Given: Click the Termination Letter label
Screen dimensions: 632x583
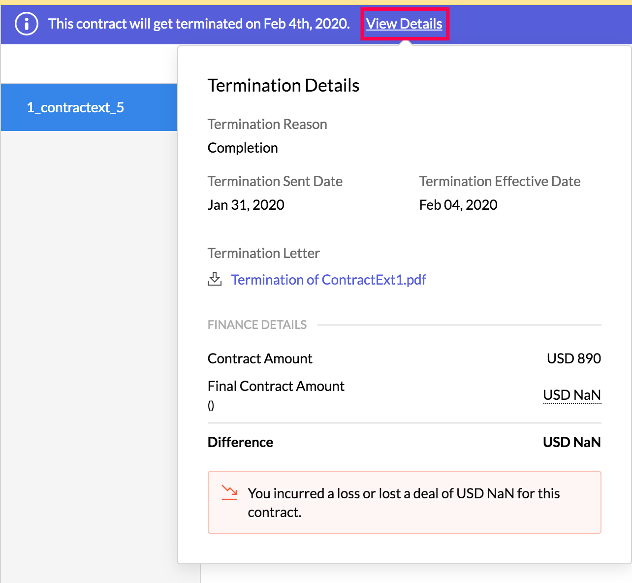Looking at the screenshot, I should click(264, 253).
